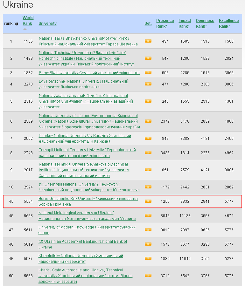Select world rank value 5524
The height and width of the screenshot is (286, 245).
(x=28, y=201)
